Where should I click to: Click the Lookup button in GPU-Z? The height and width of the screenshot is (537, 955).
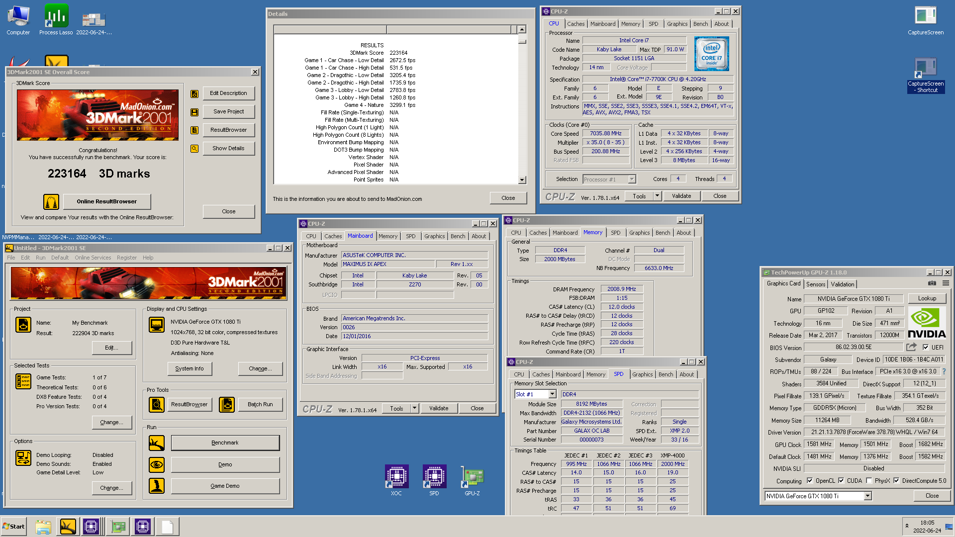[x=927, y=298]
